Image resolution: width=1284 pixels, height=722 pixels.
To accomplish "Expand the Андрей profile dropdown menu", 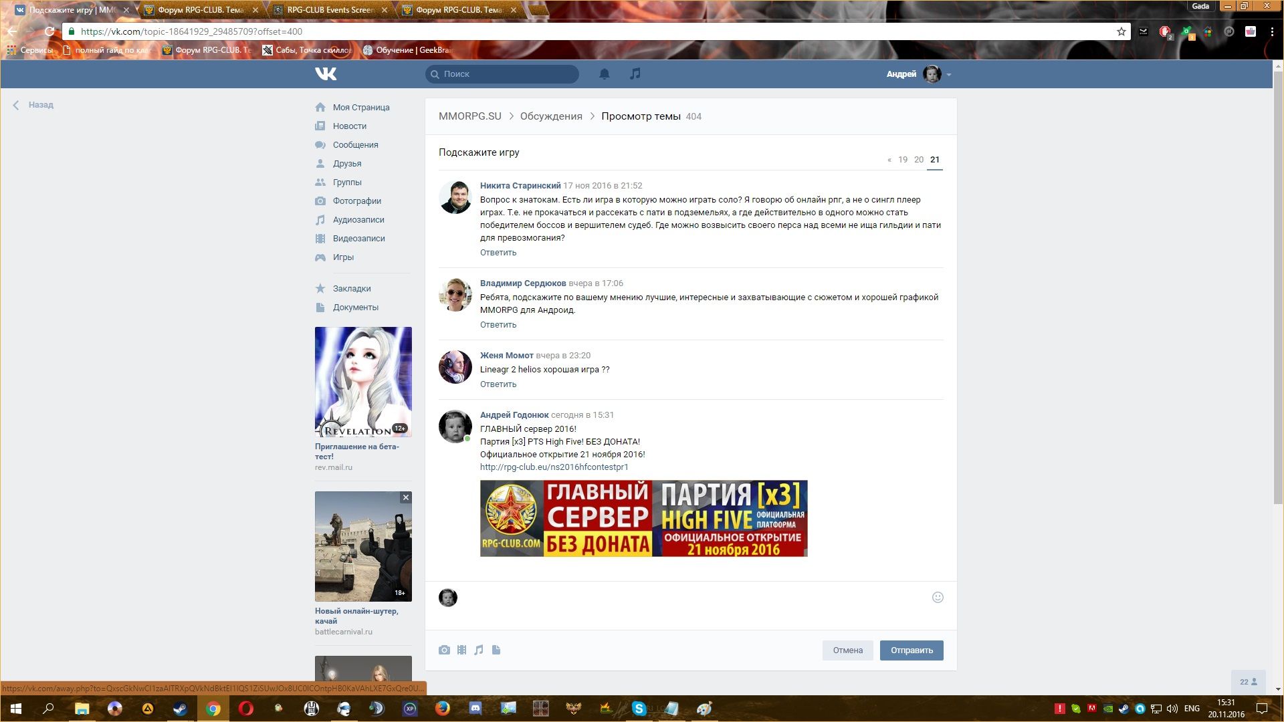I will (948, 74).
